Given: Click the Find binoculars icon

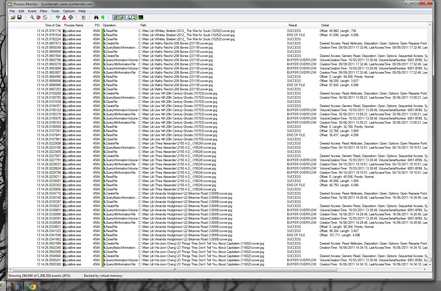Looking at the screenshot, I should click(96, 18).
